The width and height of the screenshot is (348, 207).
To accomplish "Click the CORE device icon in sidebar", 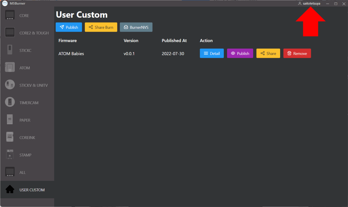I will pos(10,15).
